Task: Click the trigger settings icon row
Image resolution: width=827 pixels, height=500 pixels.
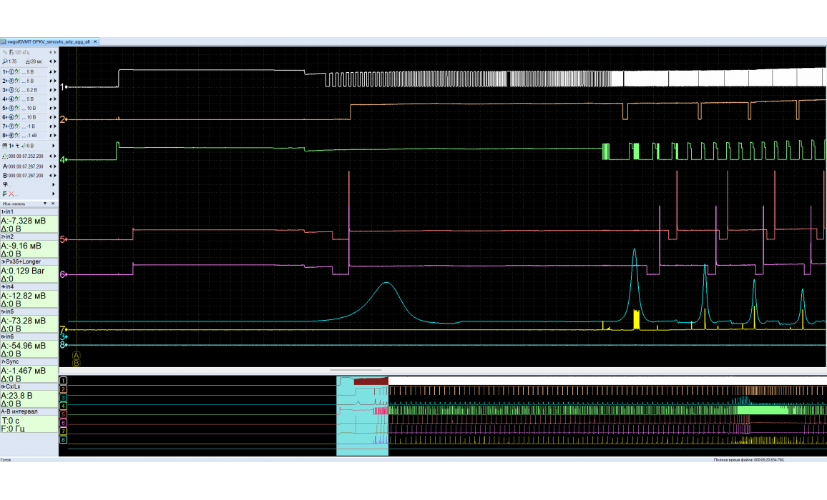Action: click(x=6, y=146)
